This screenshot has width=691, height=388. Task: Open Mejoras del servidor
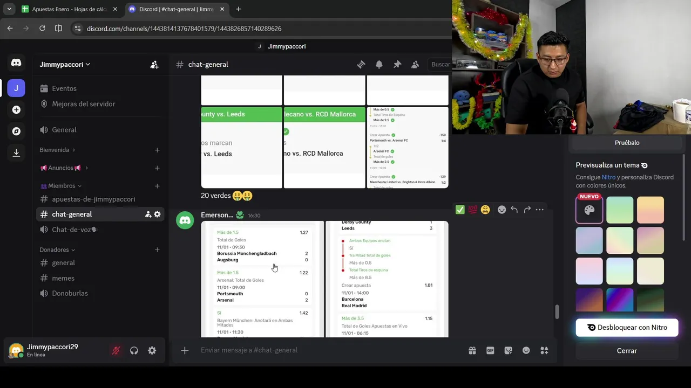(x=100, y=104)
